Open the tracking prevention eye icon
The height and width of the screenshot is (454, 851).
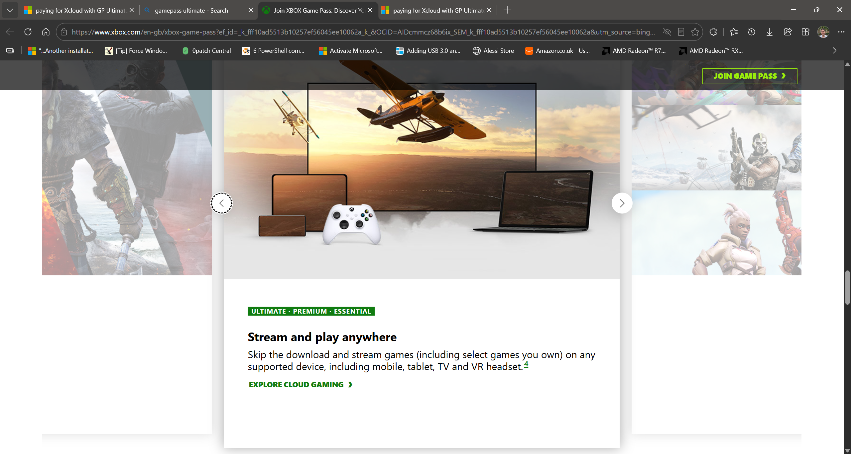click(667, 32)
